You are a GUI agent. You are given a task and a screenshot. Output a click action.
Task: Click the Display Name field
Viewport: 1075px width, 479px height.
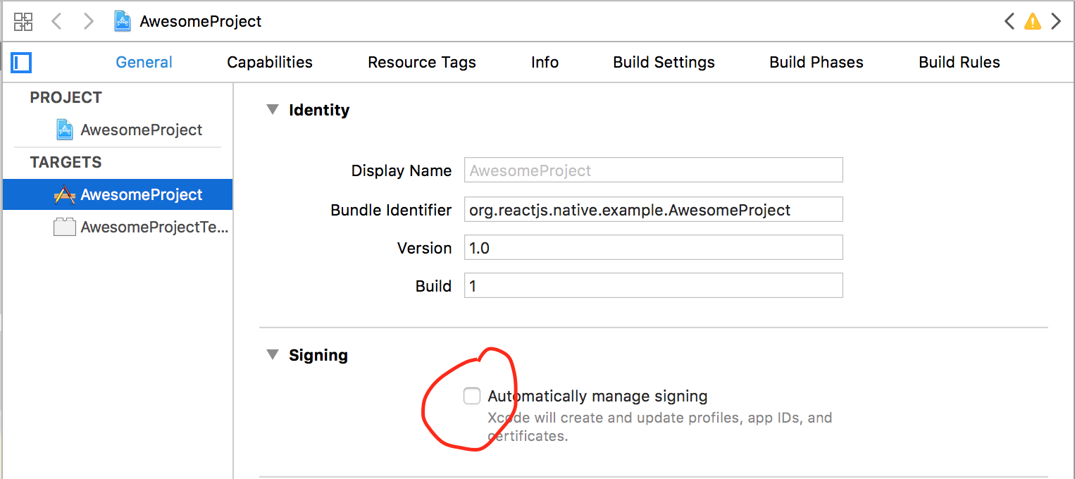pyautogui.click(x=653, y=170)
